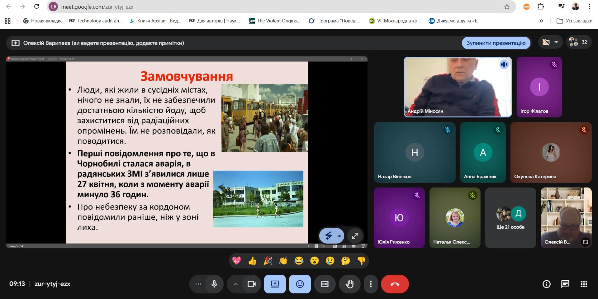
Task: Toggle the microphone on or off
Action: click(x=214, y=284)
